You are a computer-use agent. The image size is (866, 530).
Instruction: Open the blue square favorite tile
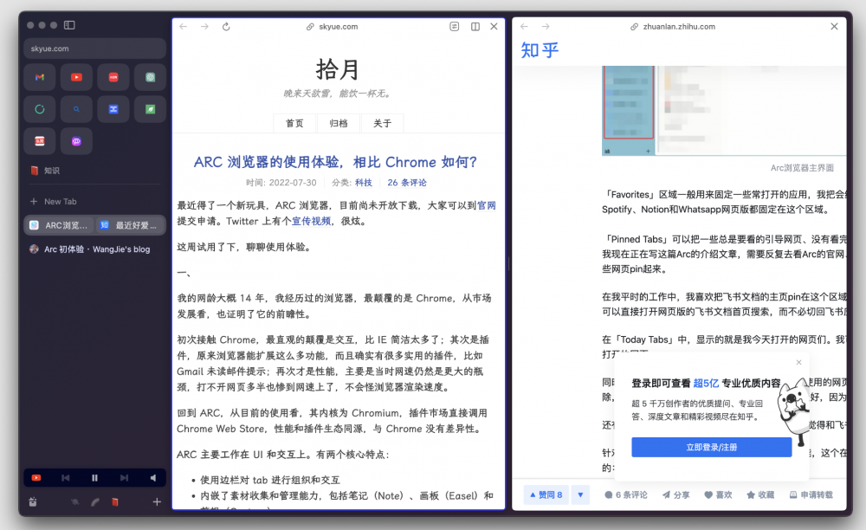click(x=113, y=109)
